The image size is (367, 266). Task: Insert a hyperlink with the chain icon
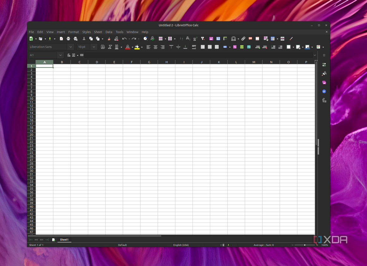[x=243, y=39]
